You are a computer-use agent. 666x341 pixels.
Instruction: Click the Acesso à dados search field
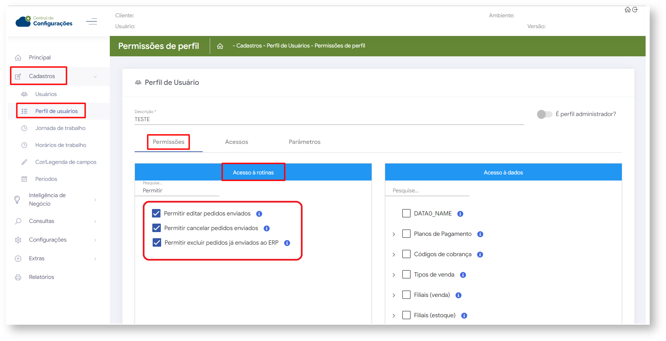coord(427,191)
